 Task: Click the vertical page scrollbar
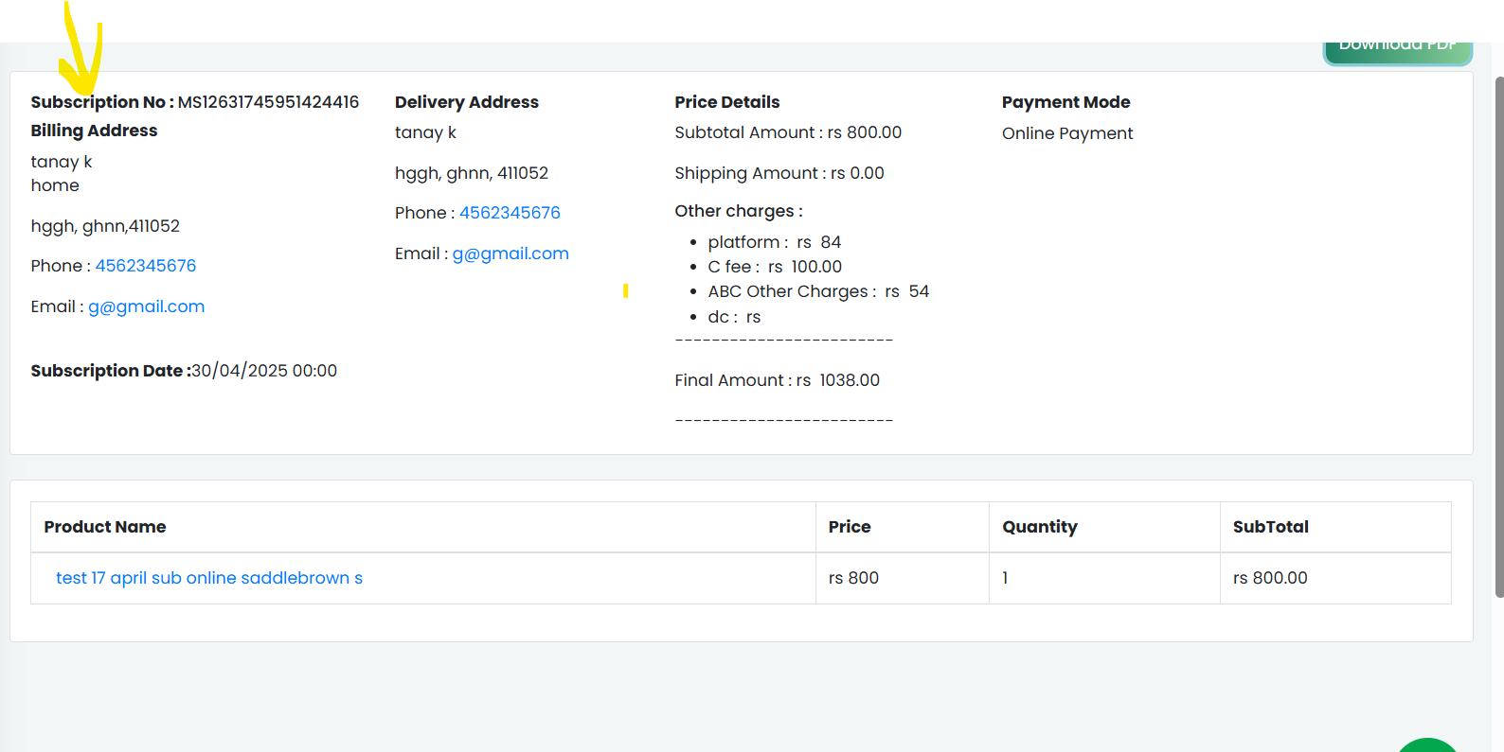(x=1499, y=337)
